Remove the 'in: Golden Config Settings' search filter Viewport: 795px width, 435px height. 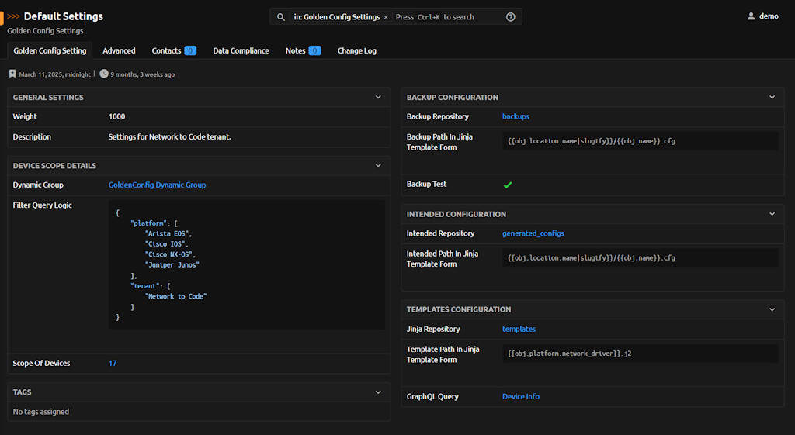click(386, 17)
